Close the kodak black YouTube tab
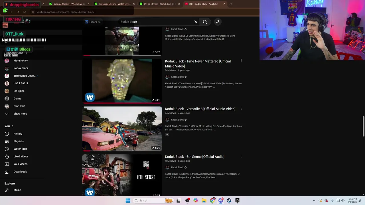 (x=224, y=4)
